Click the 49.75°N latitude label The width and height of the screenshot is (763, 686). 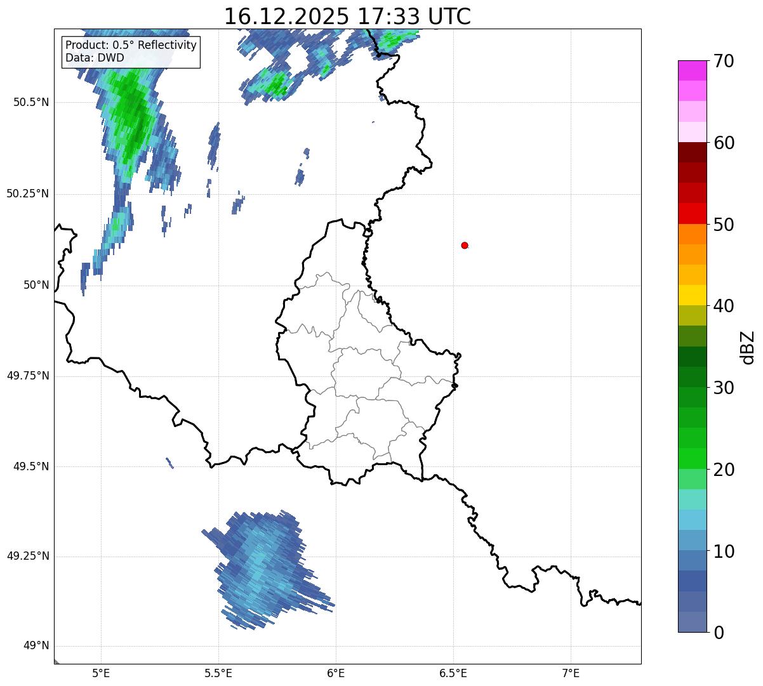click(28, 376)
